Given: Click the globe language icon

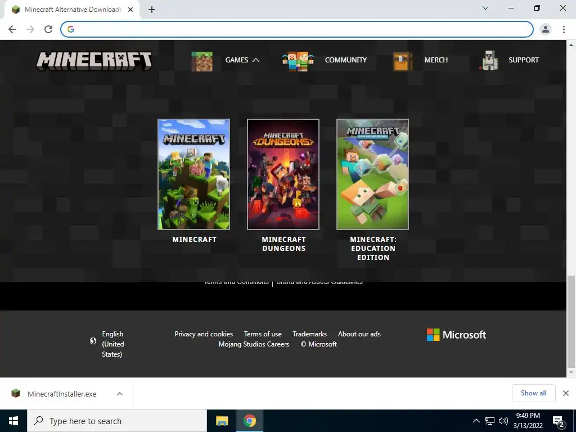Looking at the screenshot, I should (x=93, y=341).
